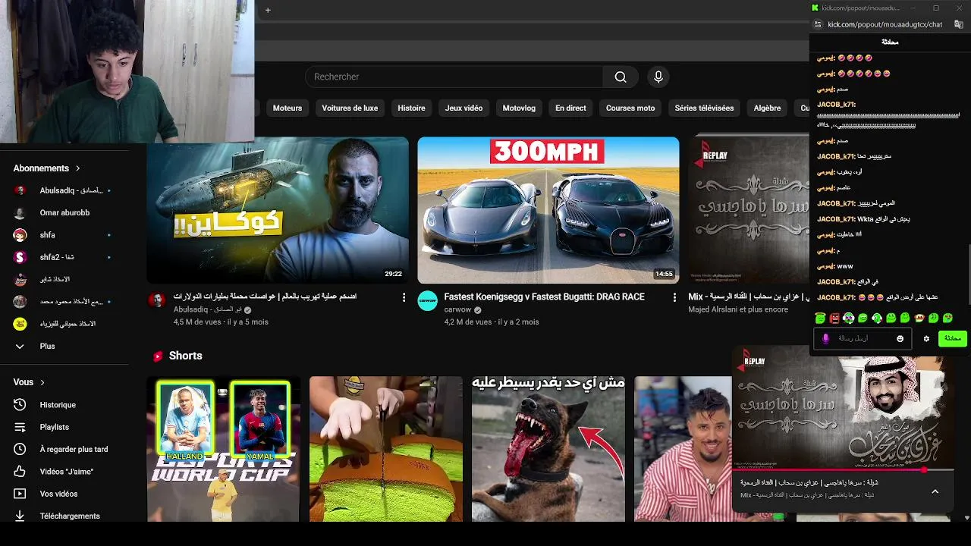Open three-dot menu for DRAG RACE video
This screenshot has width=971, height=546.
point(674,297)
